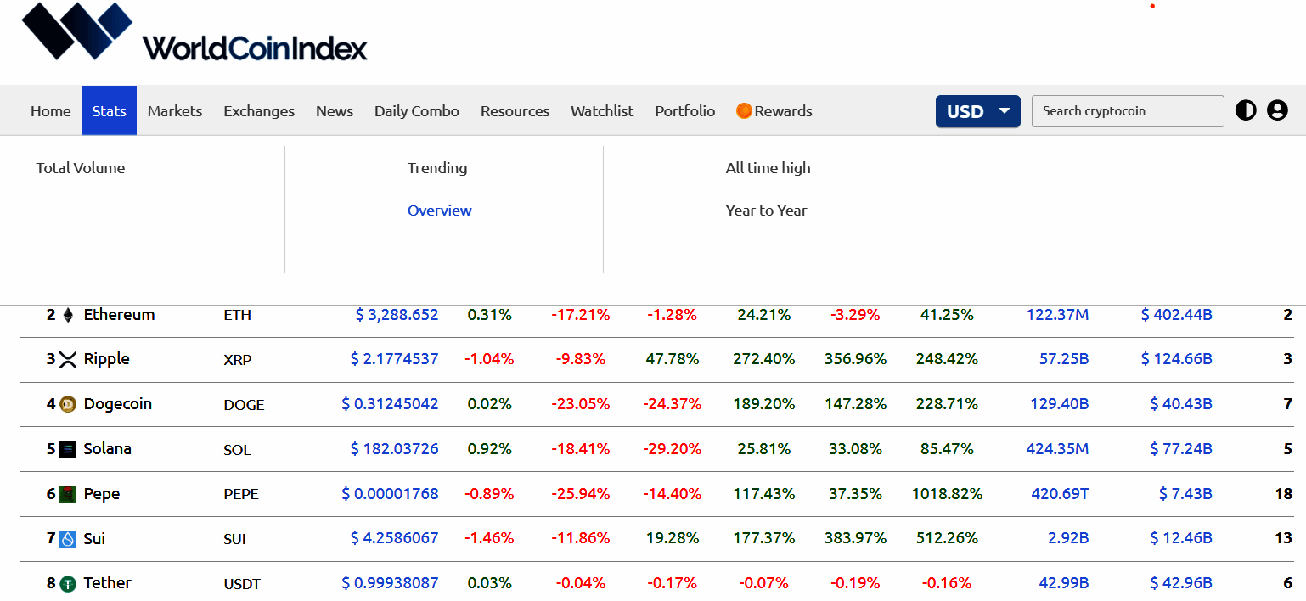Open the Portfolio menu
Viewport: 1306px width, 601px height.
684,110
